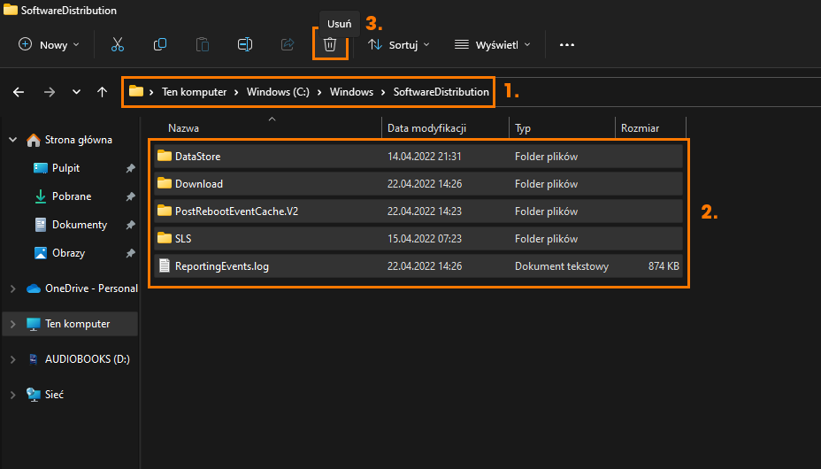Click the Copy icon in toolbar
Viewport: 821px width, 469px height.
(160, 44)
